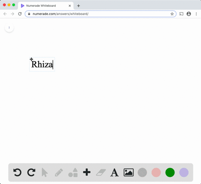The image size is (201, 184).
Task: Select the pointer selection tool
Action: [x=45, y=172]
